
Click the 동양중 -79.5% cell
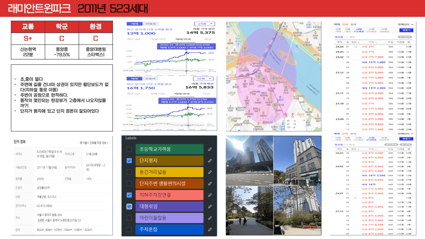[x=62, y=52]
